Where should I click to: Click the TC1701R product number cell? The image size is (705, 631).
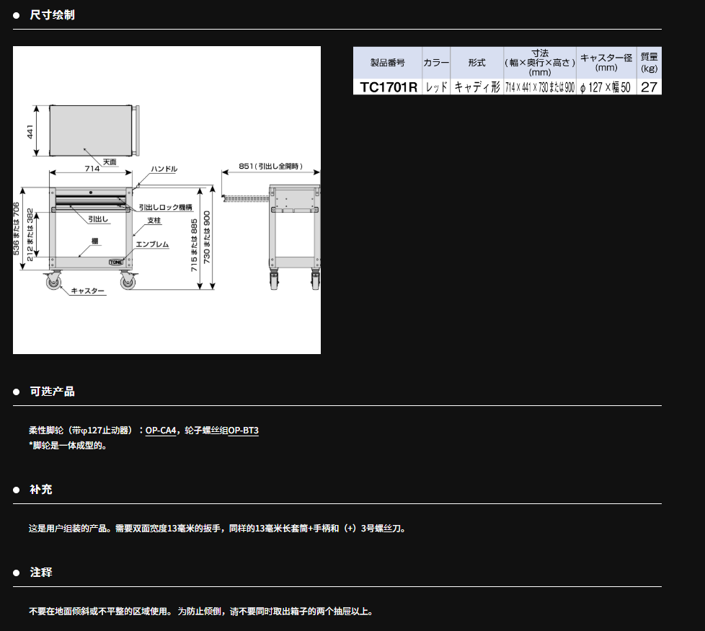[x=388, y=87]
